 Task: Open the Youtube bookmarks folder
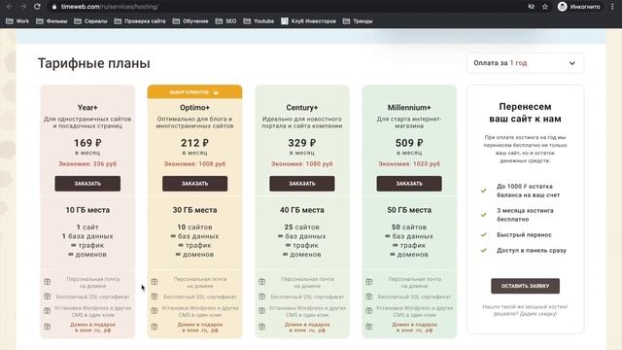click(x=259, y=21)
